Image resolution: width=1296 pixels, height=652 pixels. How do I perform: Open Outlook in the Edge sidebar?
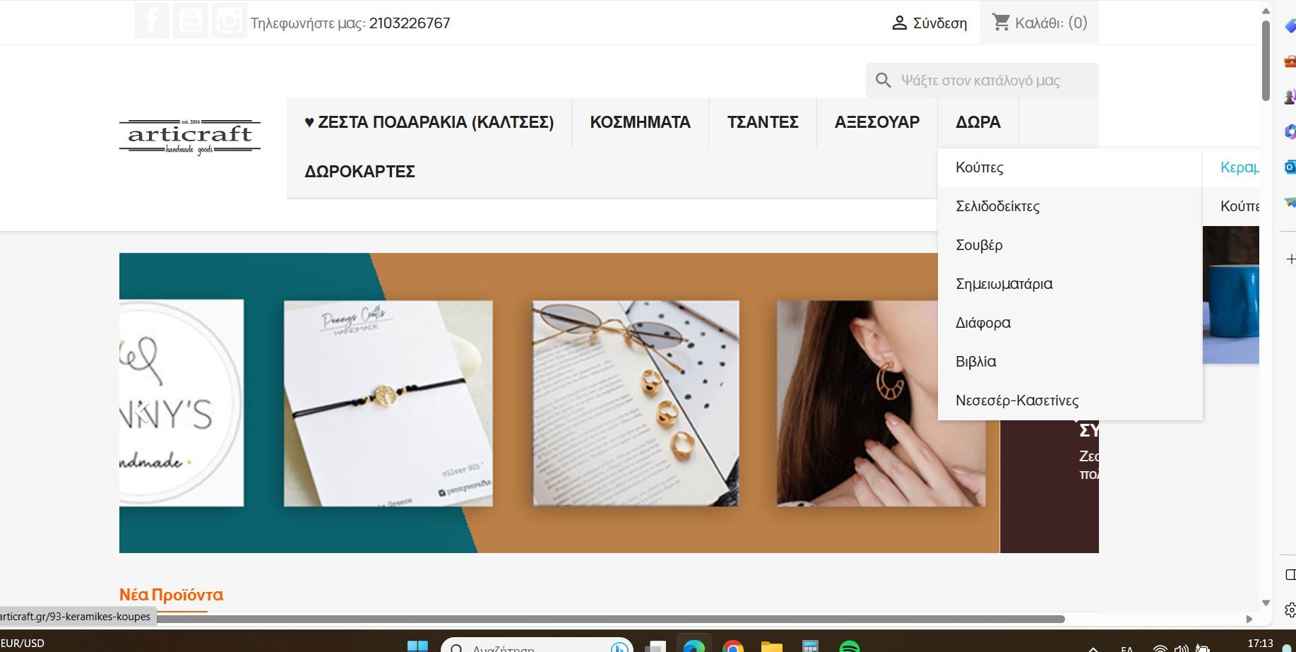click(x=1290, y=167)
